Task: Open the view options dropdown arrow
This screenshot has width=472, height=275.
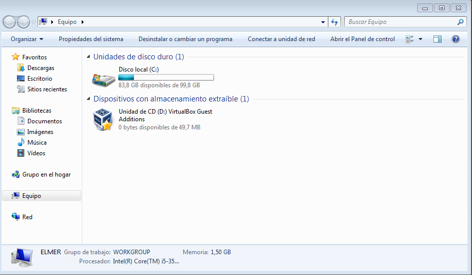Action: [x=421, y=39]
